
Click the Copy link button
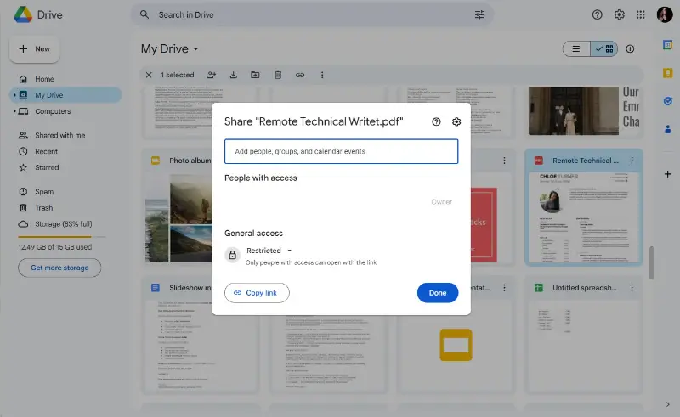257,293
